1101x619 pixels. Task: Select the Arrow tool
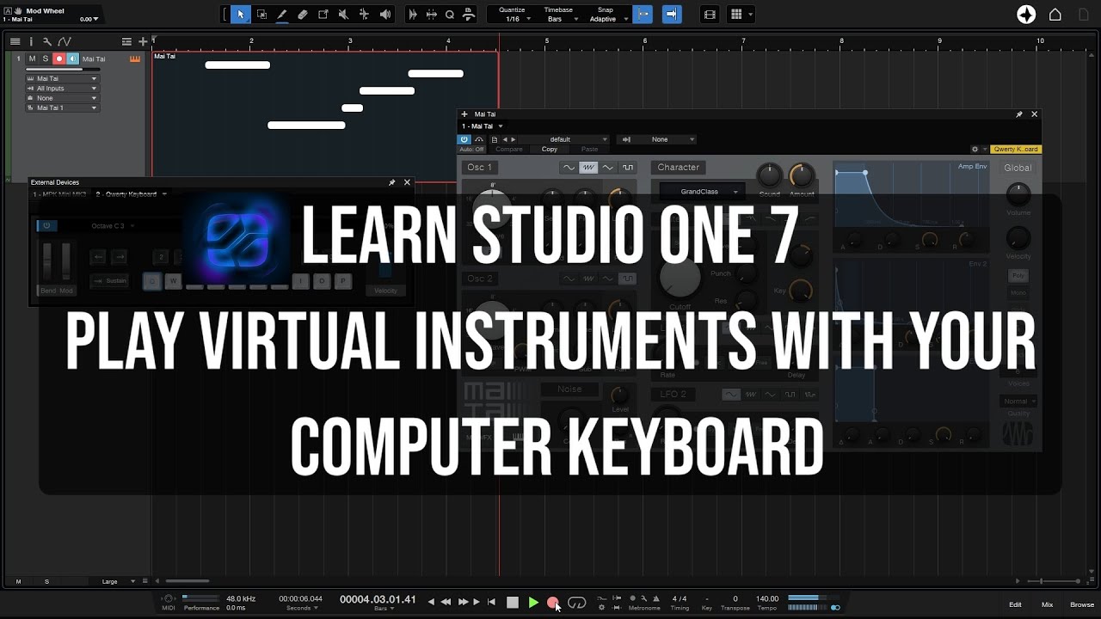[241, 14]
